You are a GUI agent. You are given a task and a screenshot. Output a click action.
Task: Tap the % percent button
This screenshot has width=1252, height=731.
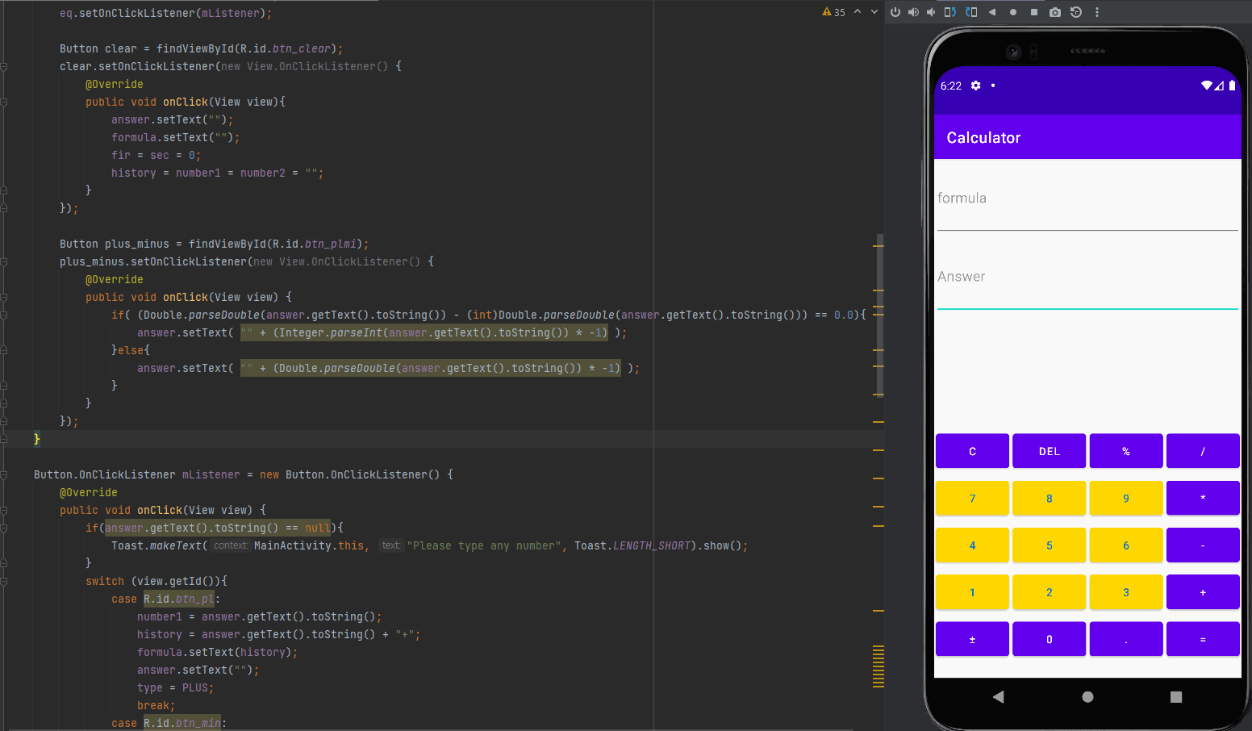[x=1126, y=451]
